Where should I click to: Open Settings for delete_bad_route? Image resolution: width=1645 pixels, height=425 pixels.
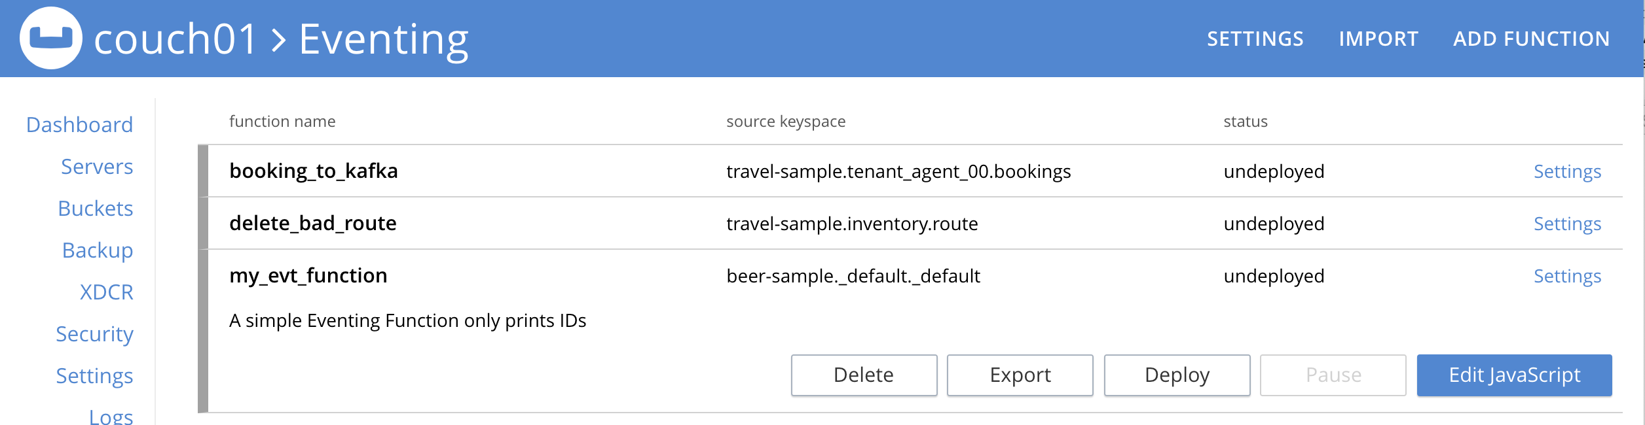click(1567, 224)
